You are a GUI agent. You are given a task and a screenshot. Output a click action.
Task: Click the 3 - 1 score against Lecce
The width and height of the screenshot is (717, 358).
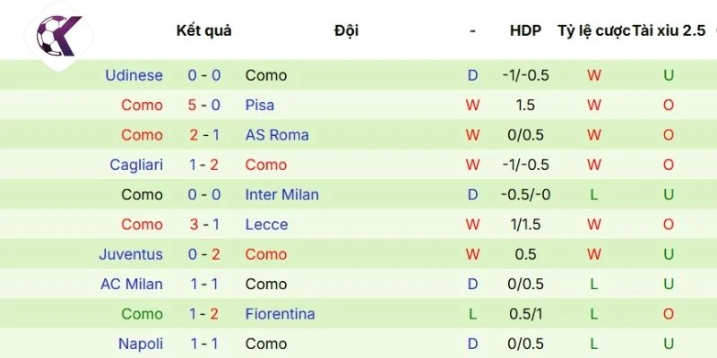click(x=204, y=225)
